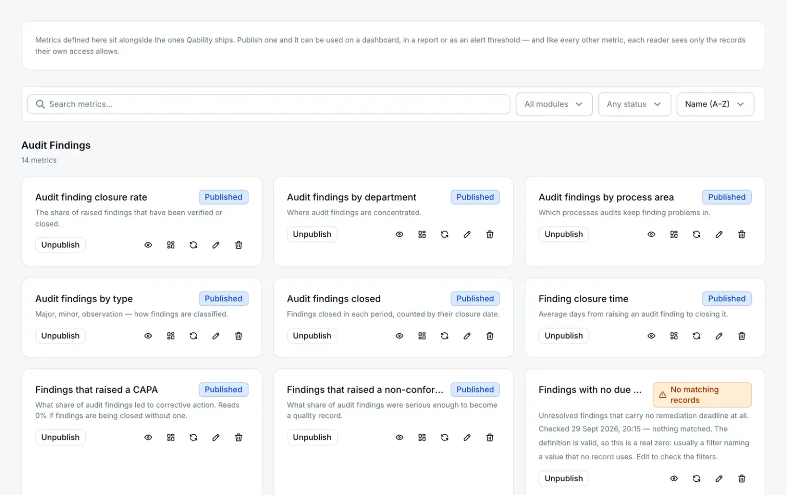Screen dimensions: 787x495
Task: Click the Audit Findings section heading
Action: (x=56, y=145)
